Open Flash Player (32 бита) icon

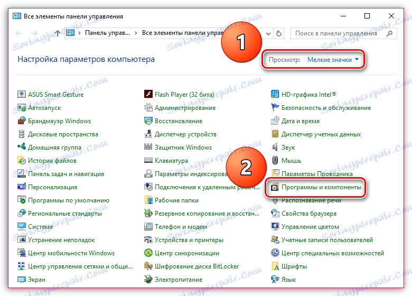pos(148,95)
